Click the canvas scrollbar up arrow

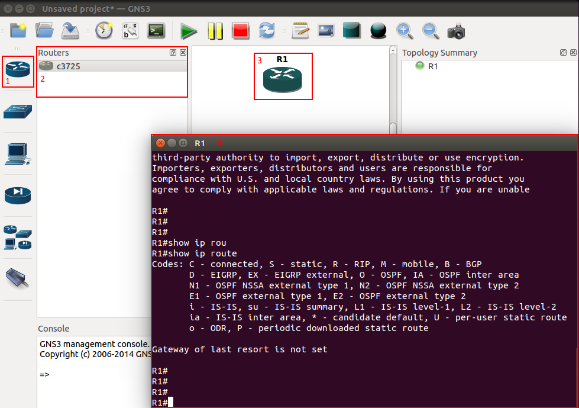393,51
